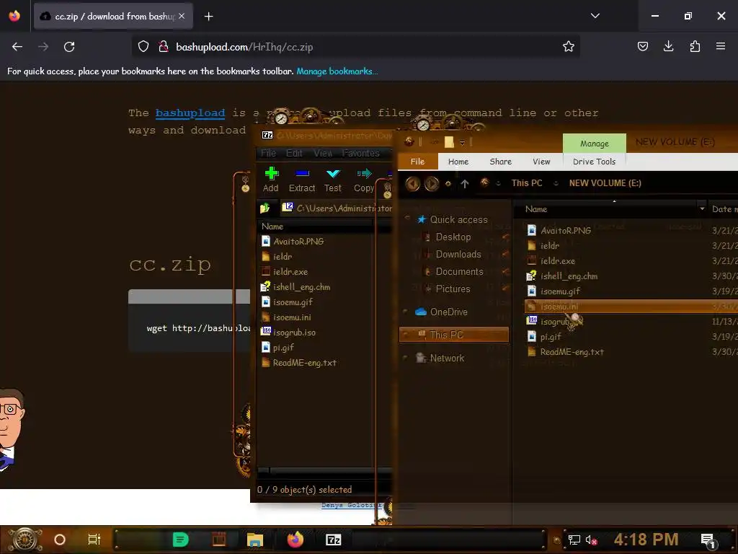This screenshot has width=738, height=554.
Task: Open the Firefox Extensions button
Action: click(x=695, y=46)
